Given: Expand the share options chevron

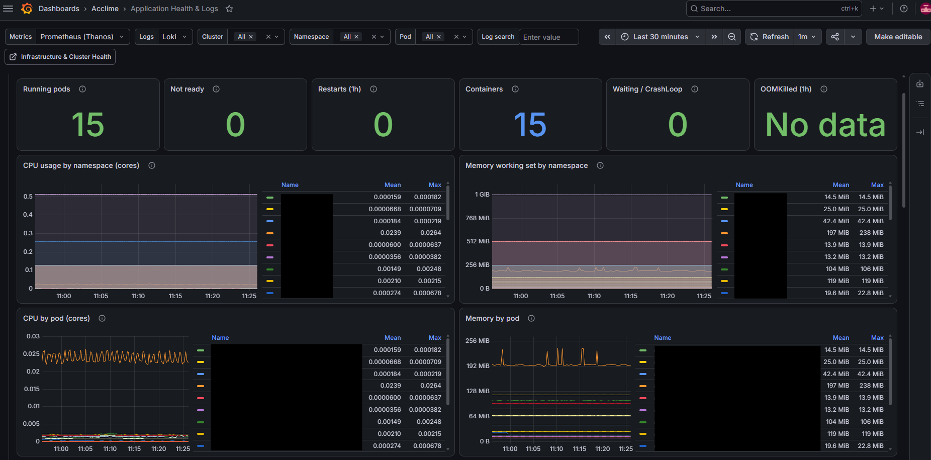Looking at the screenshot, I should [853, 37].
